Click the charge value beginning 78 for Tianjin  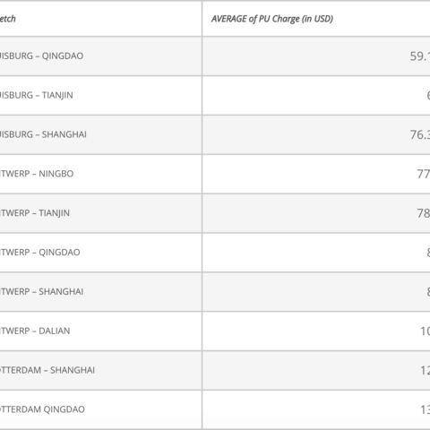(424, 213)
